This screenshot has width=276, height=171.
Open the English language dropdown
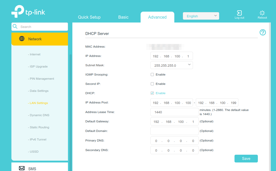click(201, 16)
